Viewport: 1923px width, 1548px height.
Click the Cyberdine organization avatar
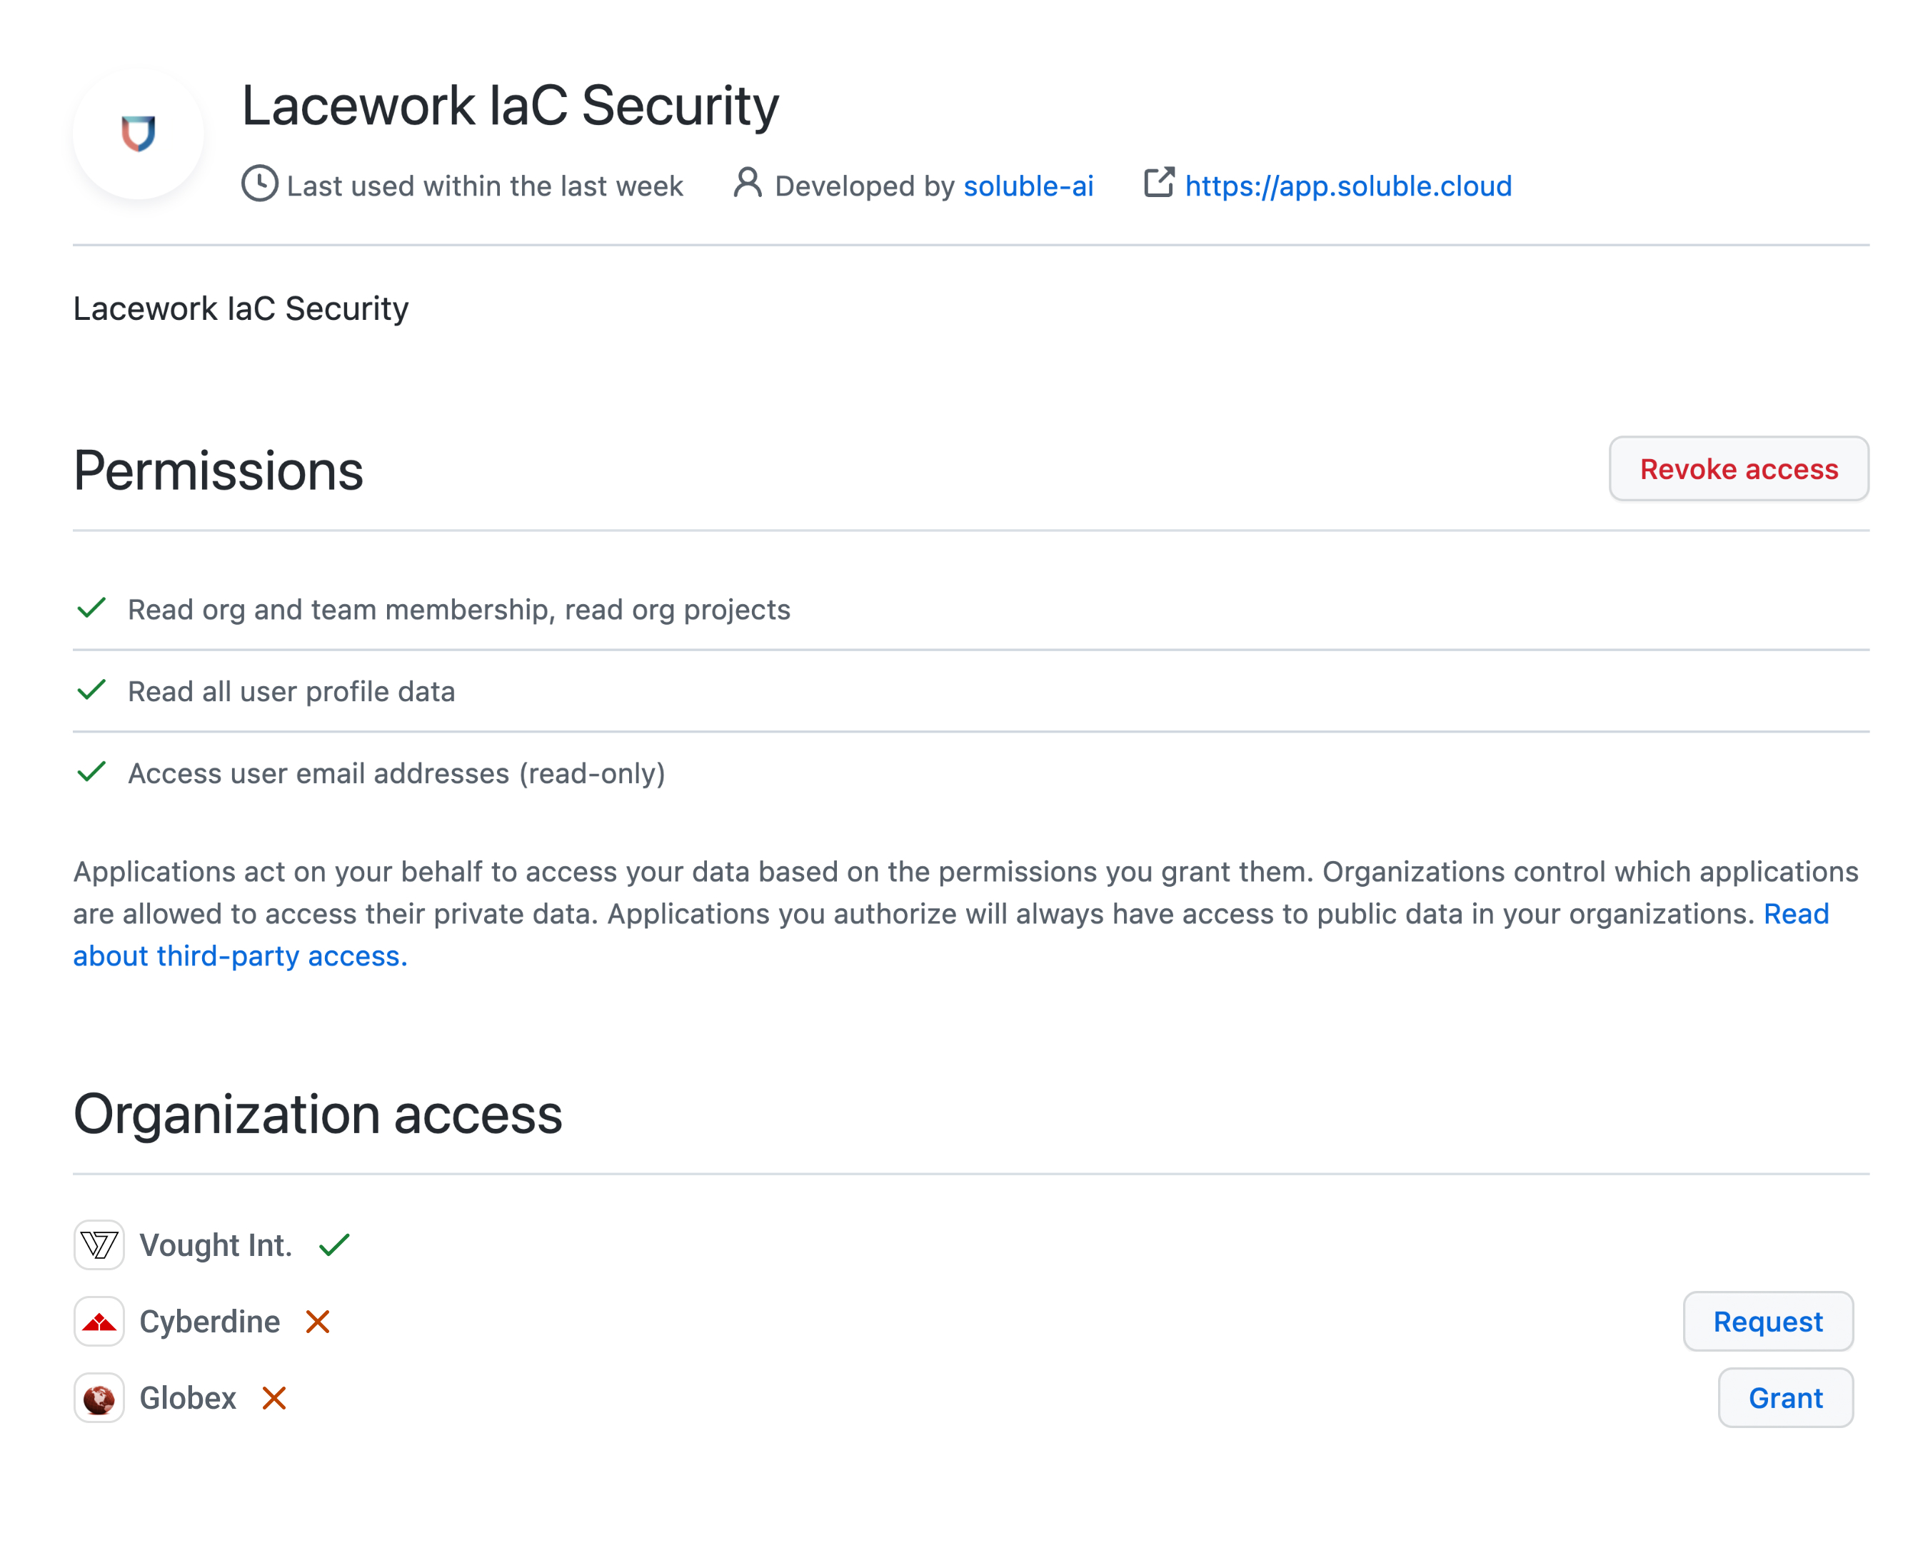[99, 1322]
